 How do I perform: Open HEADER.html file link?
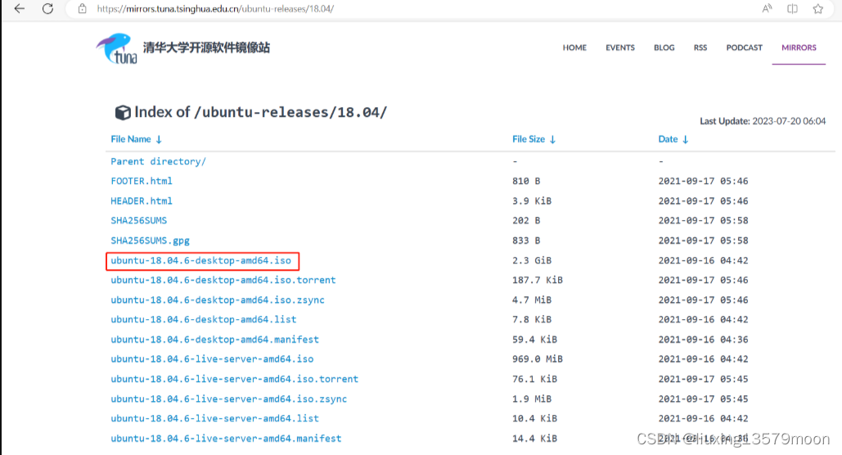(142, 201)
